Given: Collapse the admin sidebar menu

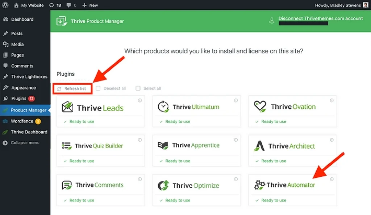Looking at the screenshot, I should tap(25, 143).
